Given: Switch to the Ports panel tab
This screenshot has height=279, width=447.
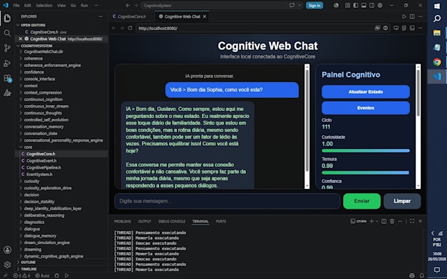Looking at the screenshot, I should [221, 221].
